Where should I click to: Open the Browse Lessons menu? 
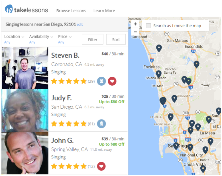click(71, 11)
